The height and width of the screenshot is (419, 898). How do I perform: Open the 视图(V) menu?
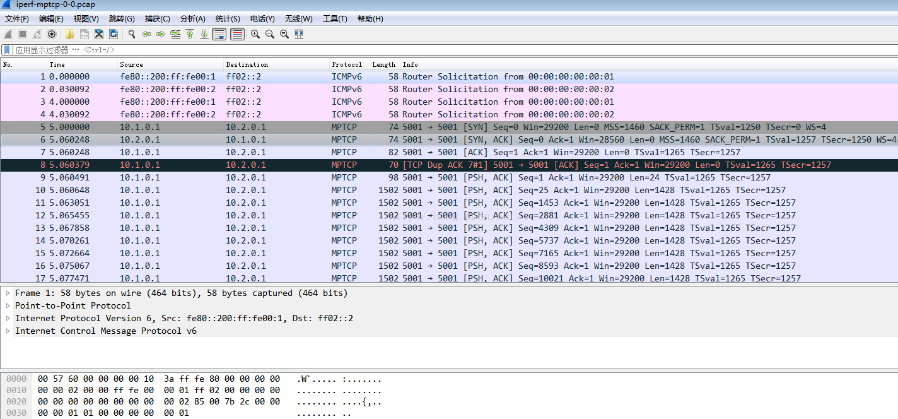coord(86,19)
